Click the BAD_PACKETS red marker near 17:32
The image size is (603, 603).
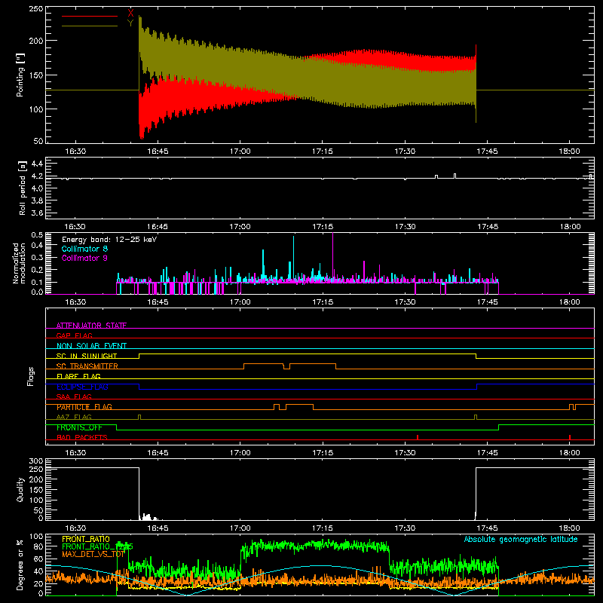click(x=418, y=437)
